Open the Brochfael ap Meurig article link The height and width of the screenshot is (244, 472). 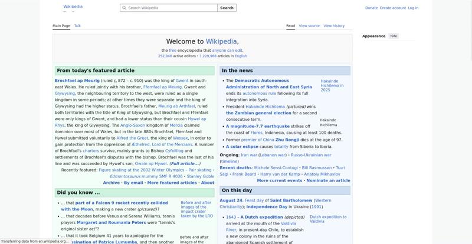tap(77, 81)
